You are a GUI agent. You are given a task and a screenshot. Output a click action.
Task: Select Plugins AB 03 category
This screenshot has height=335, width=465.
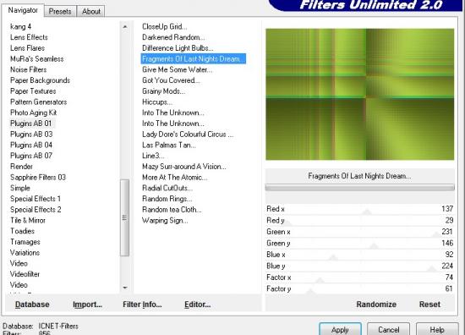(31, 135)
